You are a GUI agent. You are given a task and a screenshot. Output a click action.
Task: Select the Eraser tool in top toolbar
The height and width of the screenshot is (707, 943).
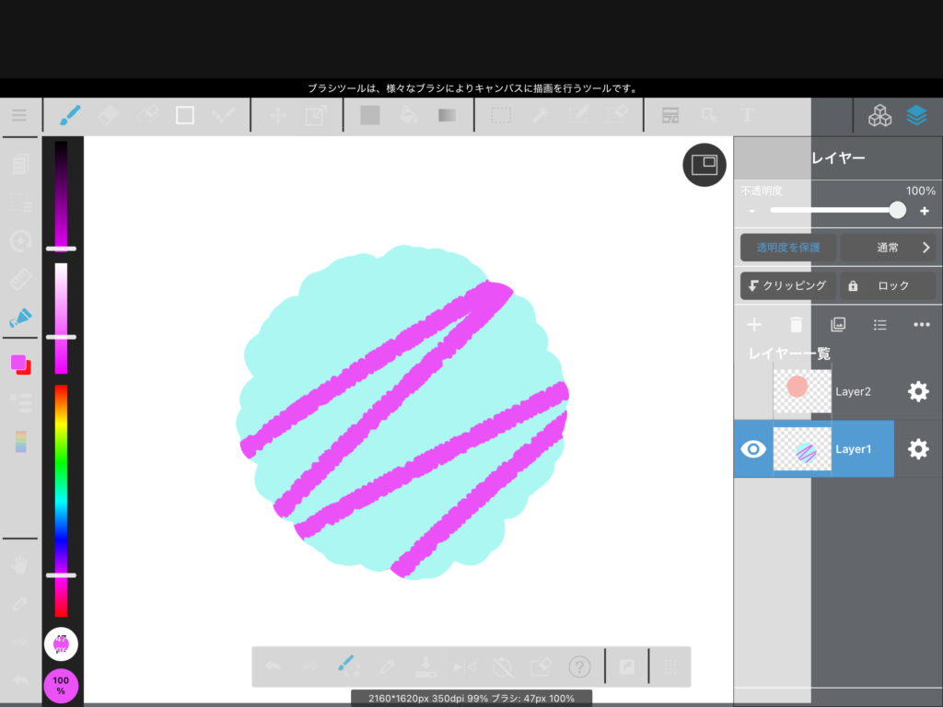pos(108,115)
